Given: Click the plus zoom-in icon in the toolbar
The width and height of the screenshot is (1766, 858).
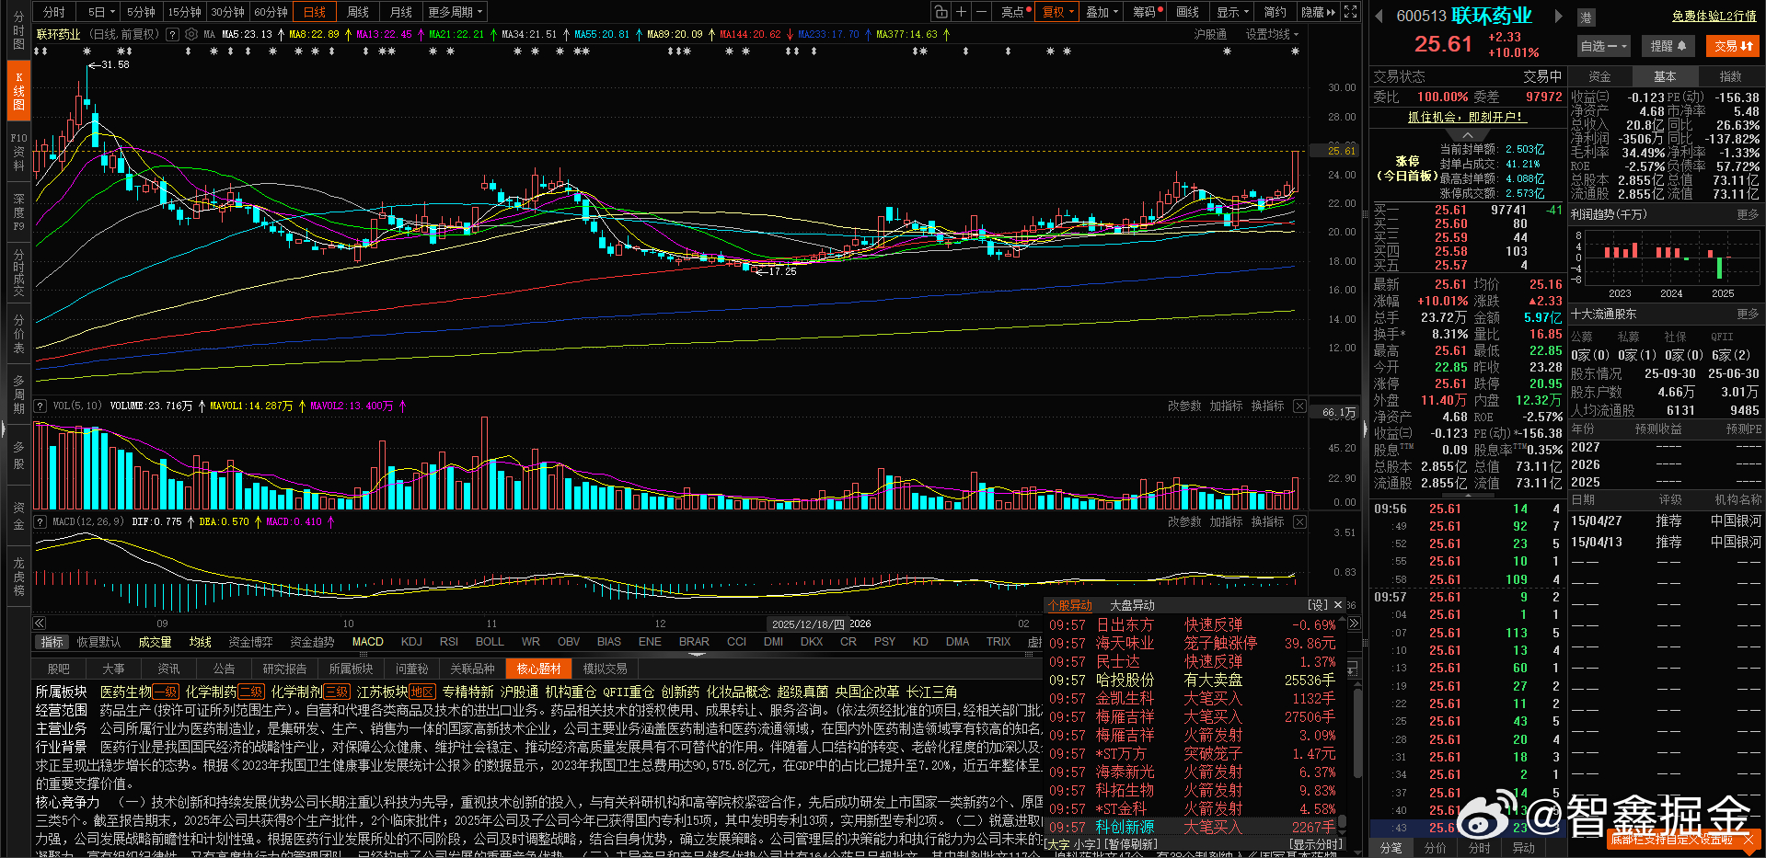Looking at the screenshot, I should pyautogui.click(x=961, y=12).
